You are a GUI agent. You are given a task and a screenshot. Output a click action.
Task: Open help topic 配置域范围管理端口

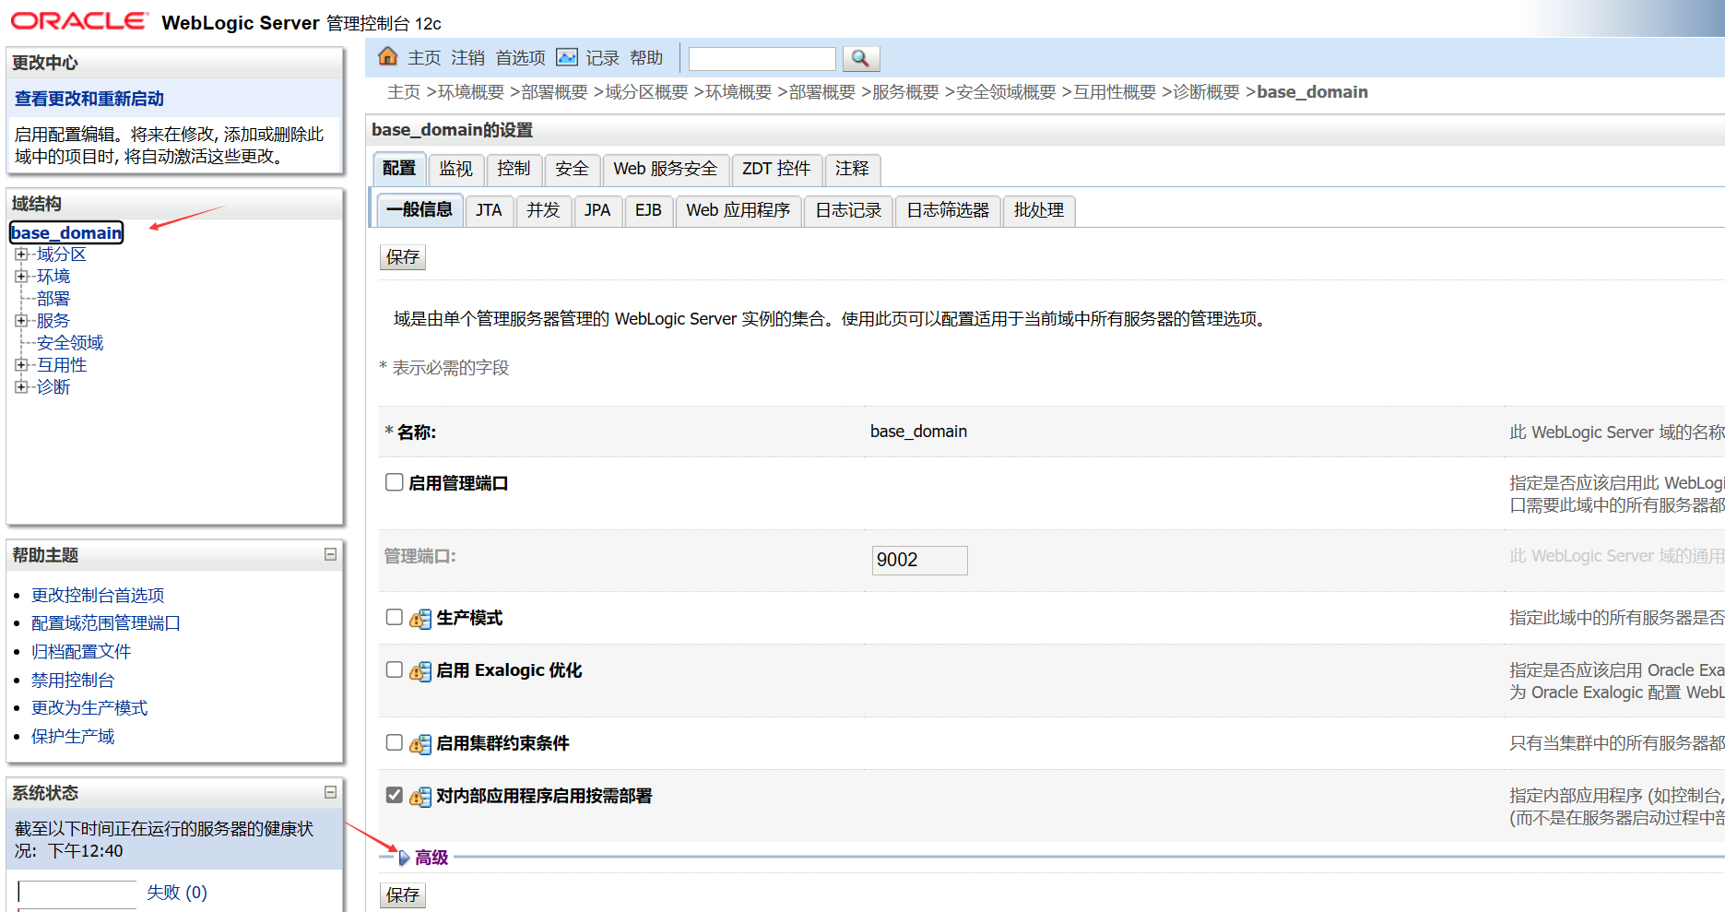(106, 623)
